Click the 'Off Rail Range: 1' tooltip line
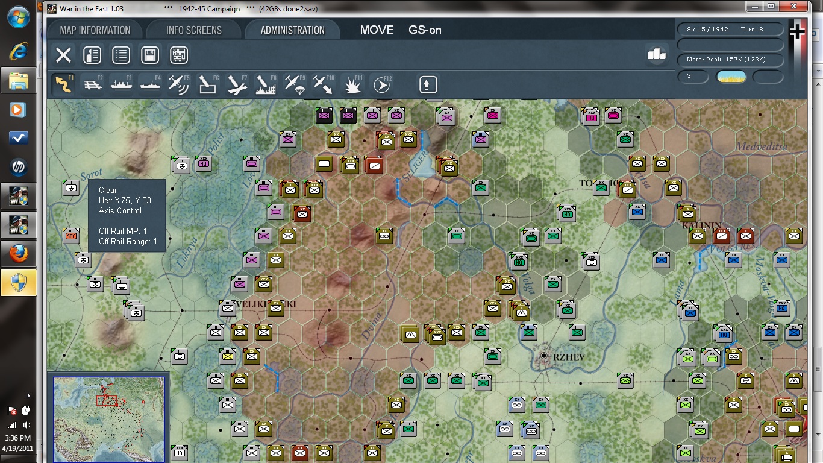The height and width of the screenshot is (463, 823). point(128,242)
